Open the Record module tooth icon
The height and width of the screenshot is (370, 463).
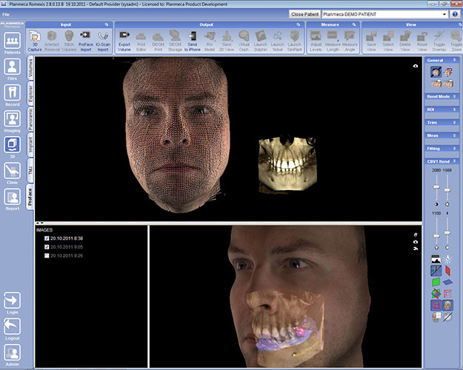click(12, 93)
